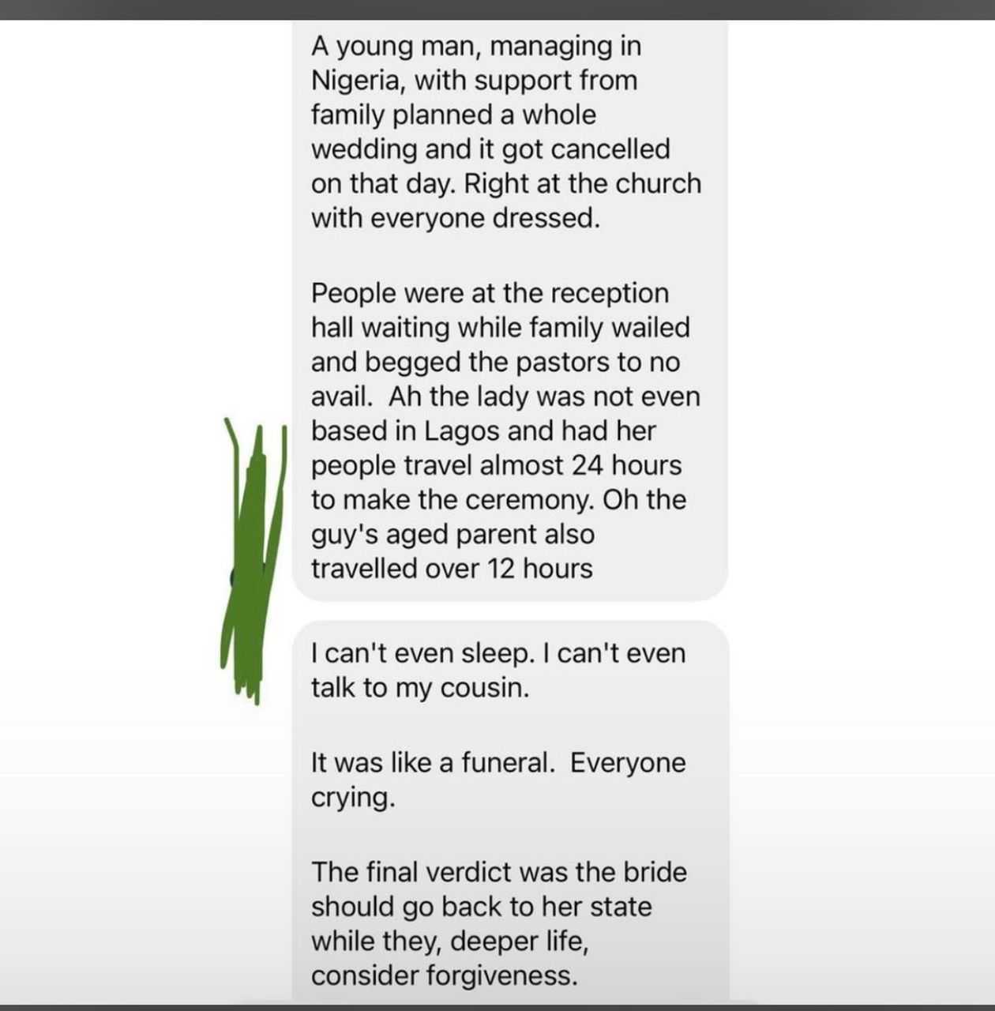995x1011 pixels.
Task: Click the word "forgiveness" at the bottom
Action: (501, 975)
